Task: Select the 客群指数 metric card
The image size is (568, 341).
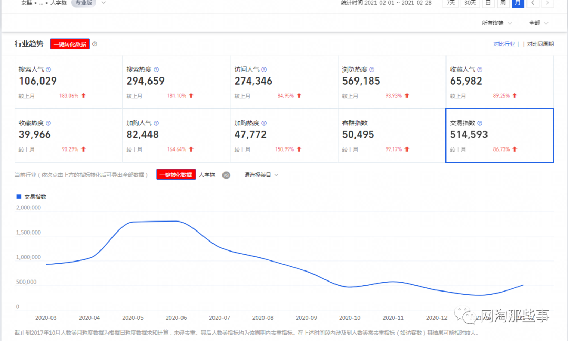Action: coord(392,136)
